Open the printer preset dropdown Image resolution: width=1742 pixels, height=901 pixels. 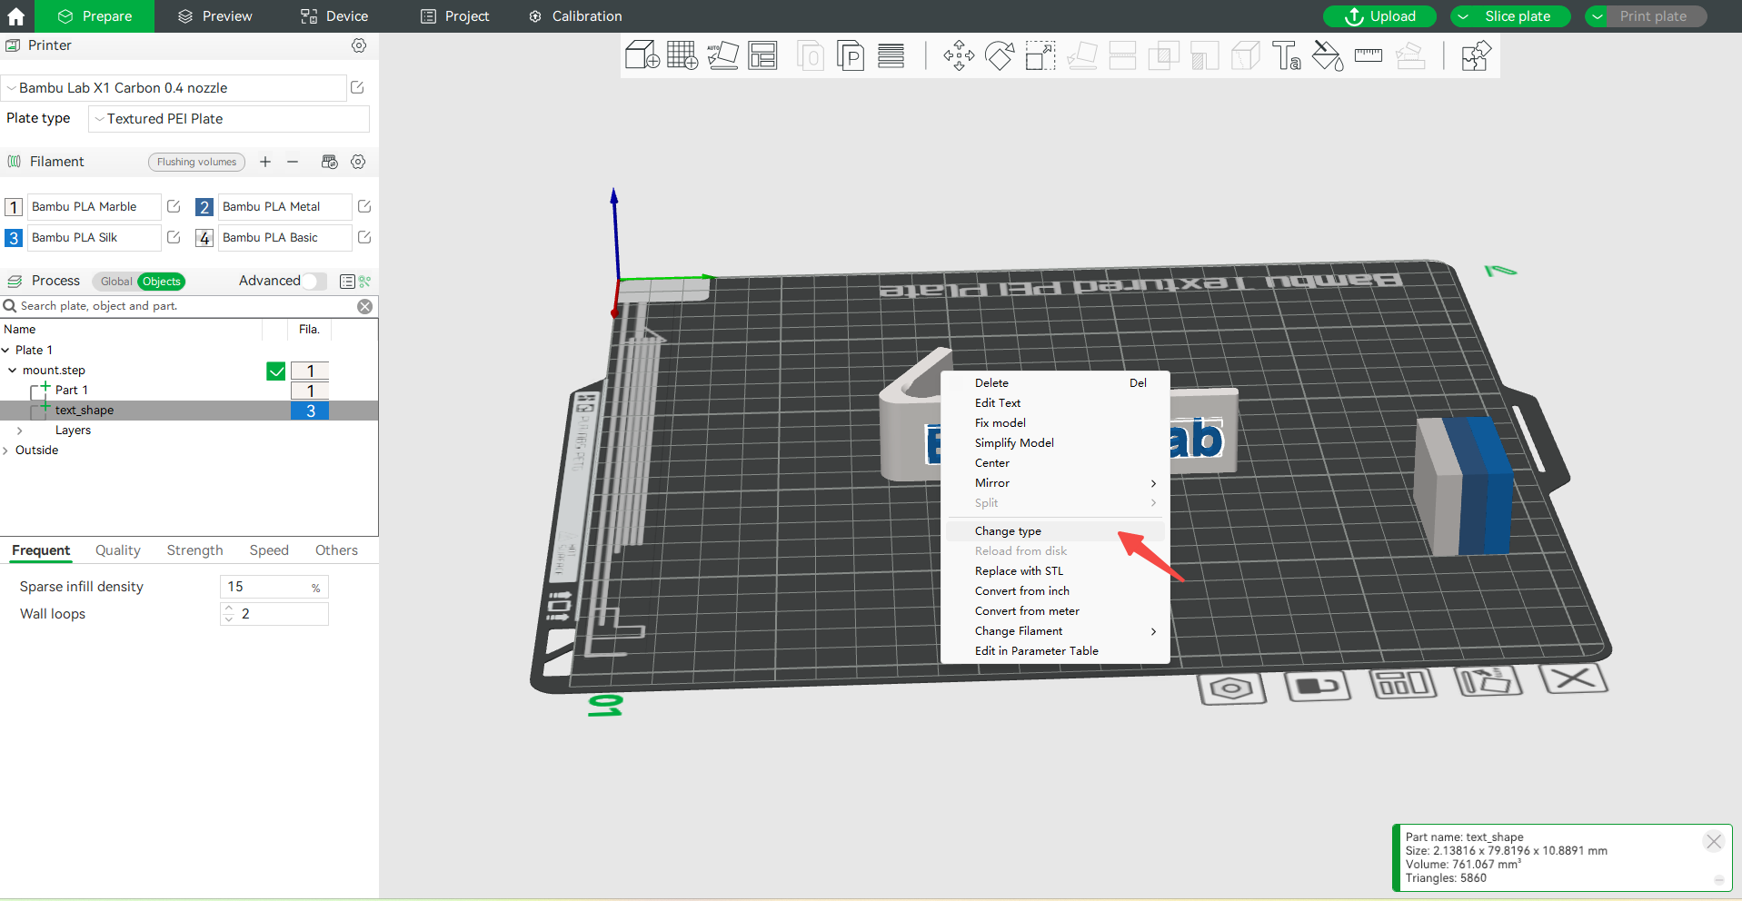(174, 88)
